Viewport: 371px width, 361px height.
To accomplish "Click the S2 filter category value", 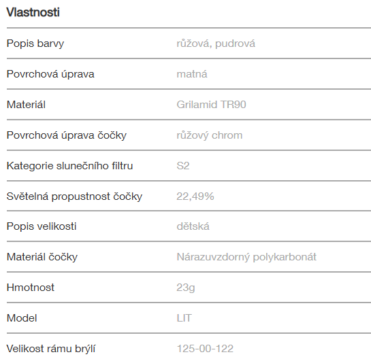I will click(x=183, y=166).
